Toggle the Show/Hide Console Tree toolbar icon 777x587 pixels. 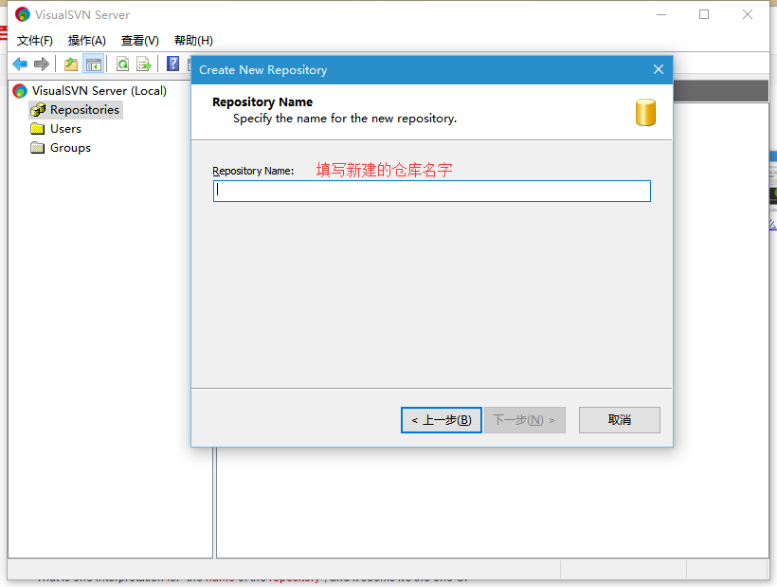(93, 64)
